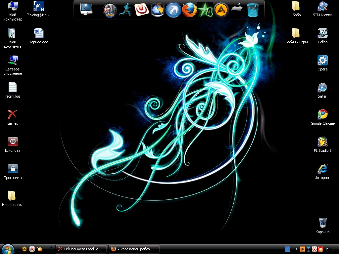Click the Windows Start orb button
339x254 pixels.
pyautogui.click(x=8, y=249)
